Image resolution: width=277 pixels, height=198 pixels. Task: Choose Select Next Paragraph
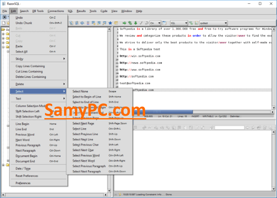(99, 171)
